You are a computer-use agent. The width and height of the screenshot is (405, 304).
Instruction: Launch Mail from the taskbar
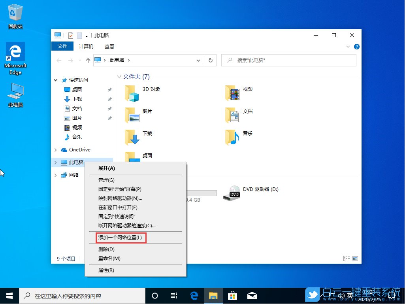(x=252, y=295)
